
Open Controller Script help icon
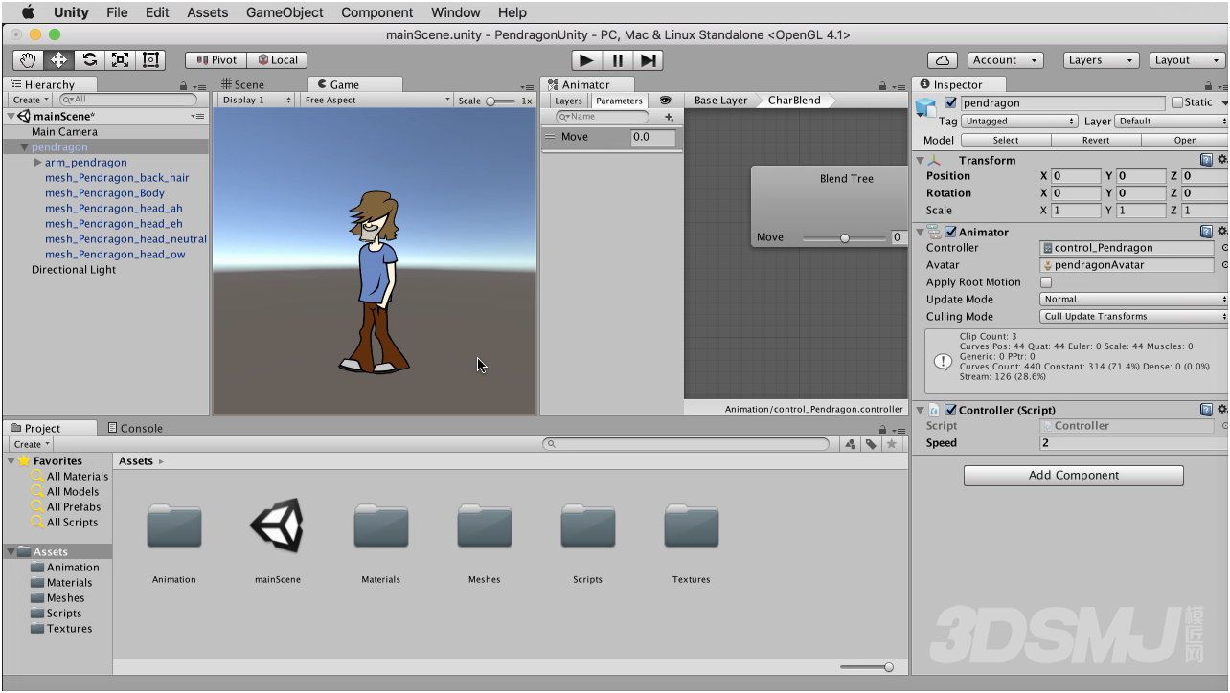pyautogui.click(x=1206, y=410)
